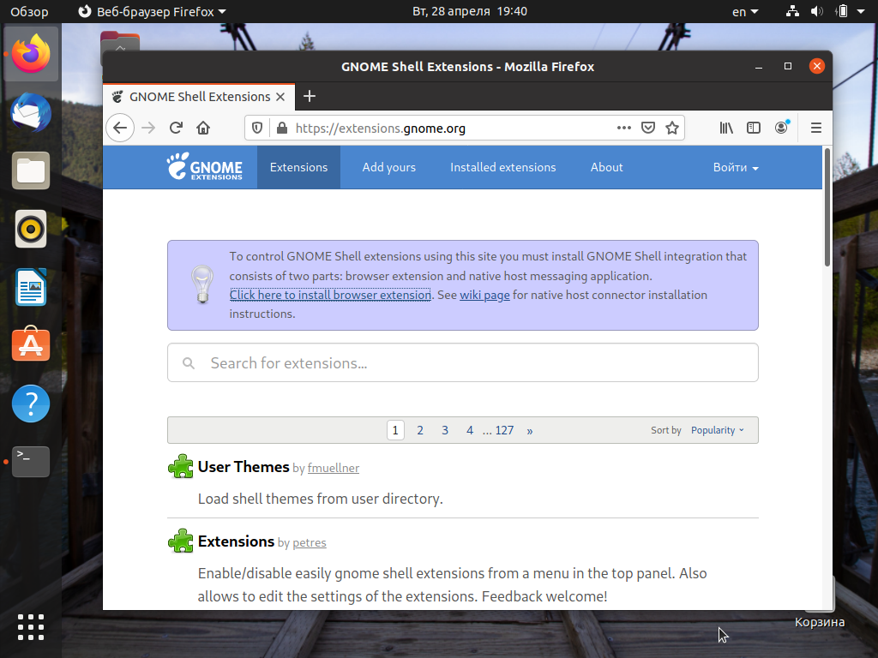The height and width of the screenshot is (658, 878).
Task: Toggle the sidebar view icon
Action: click(754, 129)
